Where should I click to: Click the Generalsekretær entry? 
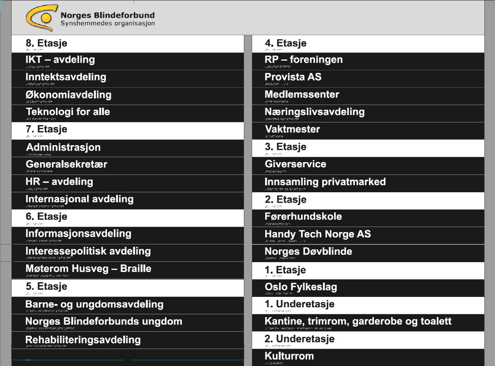(x=128, y=166)
